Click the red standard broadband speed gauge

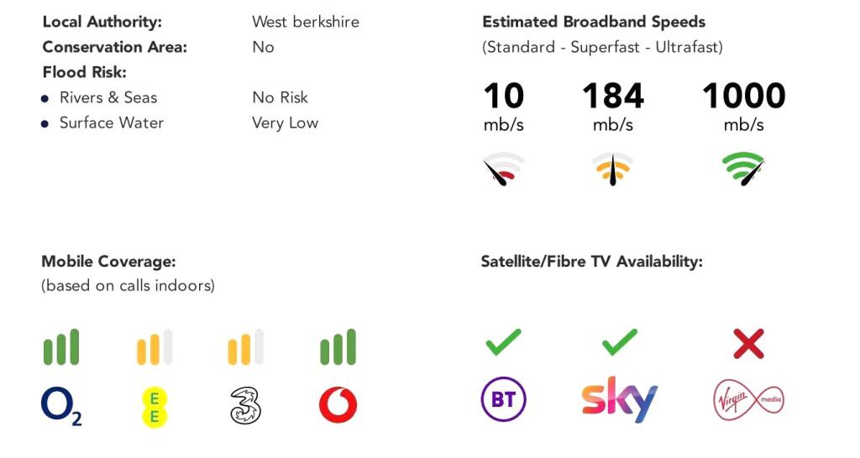coord(504,169)
